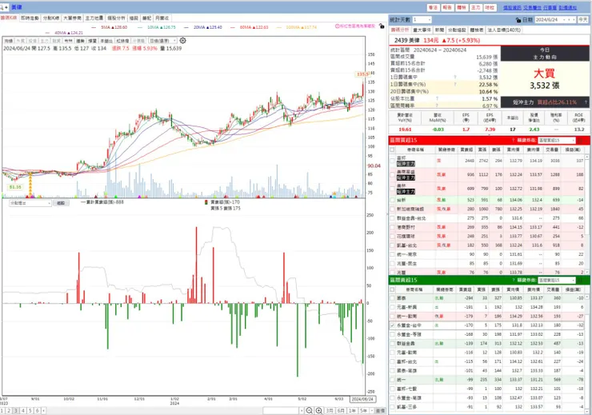
Task: Open the 個股資訊 link at top right
Action: pos(512,7)
